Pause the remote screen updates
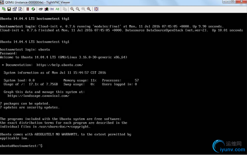This screenshot has width=247, height=155. [28, 9]
